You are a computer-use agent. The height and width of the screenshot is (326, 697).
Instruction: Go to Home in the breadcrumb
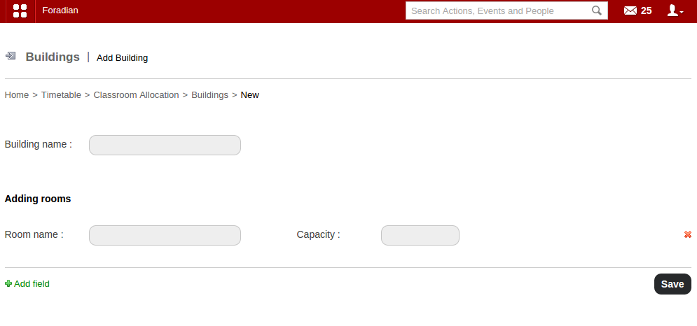(17, 95)
